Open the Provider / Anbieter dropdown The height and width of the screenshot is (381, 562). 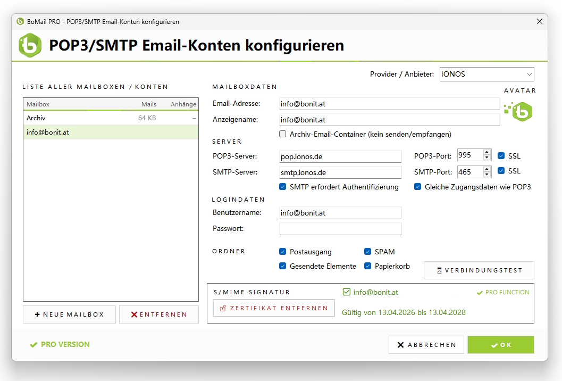click(486, 74)
